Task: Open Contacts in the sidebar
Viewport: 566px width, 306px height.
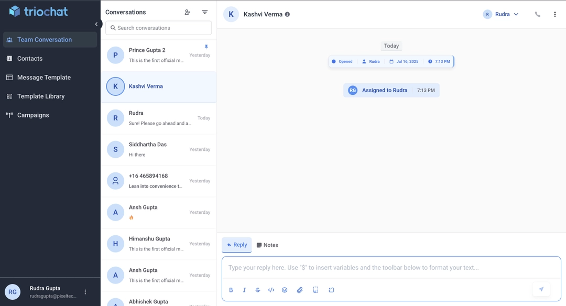Action: click(50, 59)
